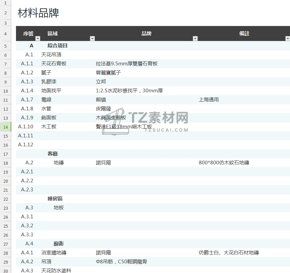
Task: Select row header 22
Action: (x=6, y=199)
